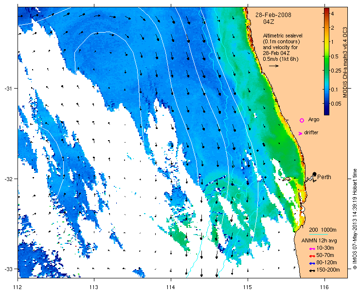Viewport: 360px width, 292px height.
Task: Click the black Perth city dot
Action: [x=314, y=174]
